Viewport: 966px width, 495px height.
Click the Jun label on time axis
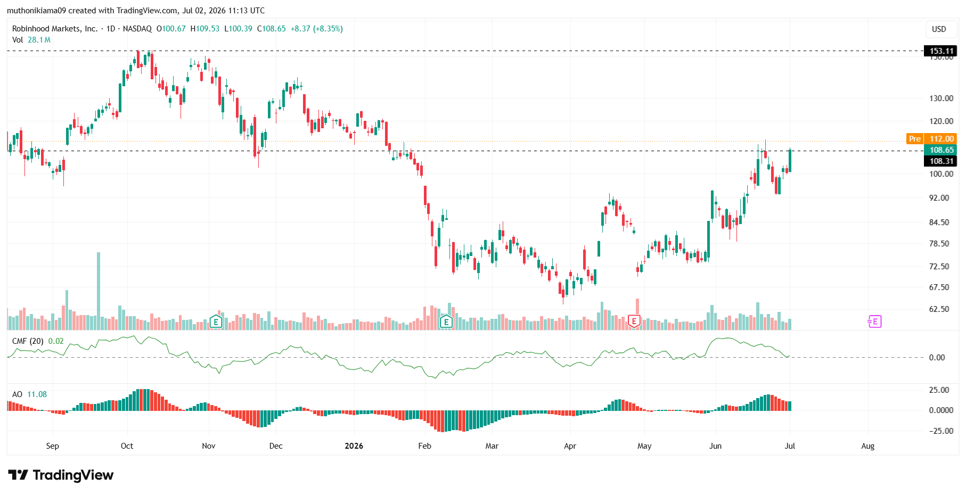click(716, 446)
